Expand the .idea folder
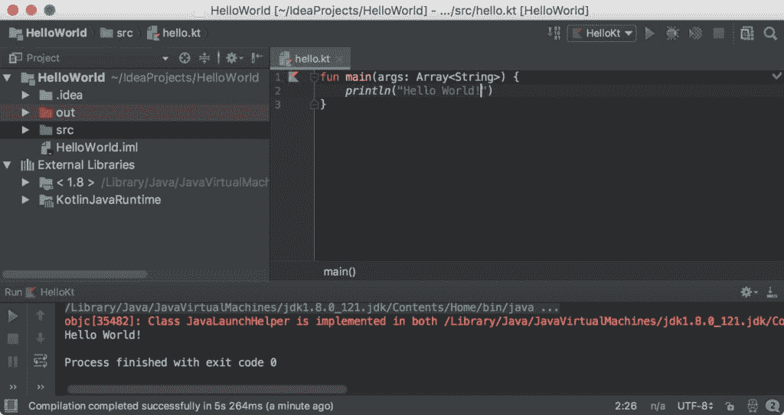 25,95
